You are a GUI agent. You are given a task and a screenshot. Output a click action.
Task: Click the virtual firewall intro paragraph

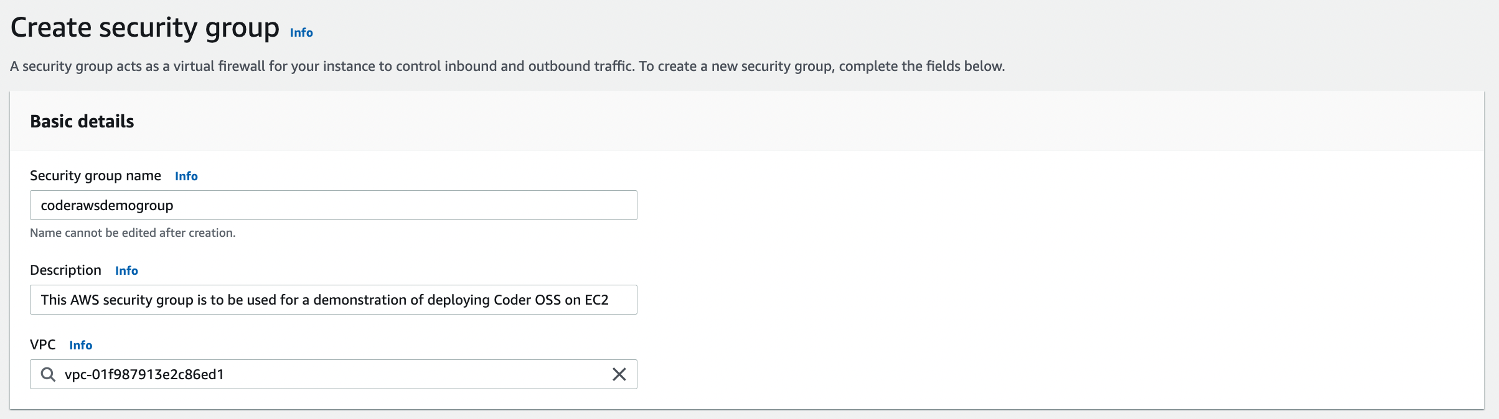pyautogui.click(x=507, y=67)
